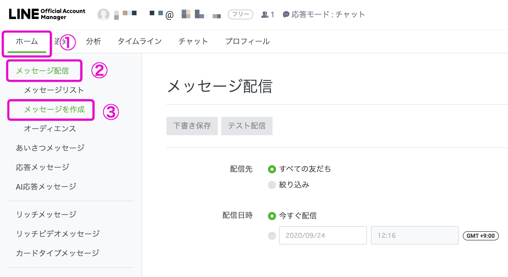Open リッチメッセージ in sidebar
The width and height of the screenshot is (508, 277).
click(46, 214)
